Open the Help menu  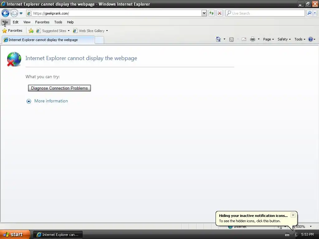70,22
